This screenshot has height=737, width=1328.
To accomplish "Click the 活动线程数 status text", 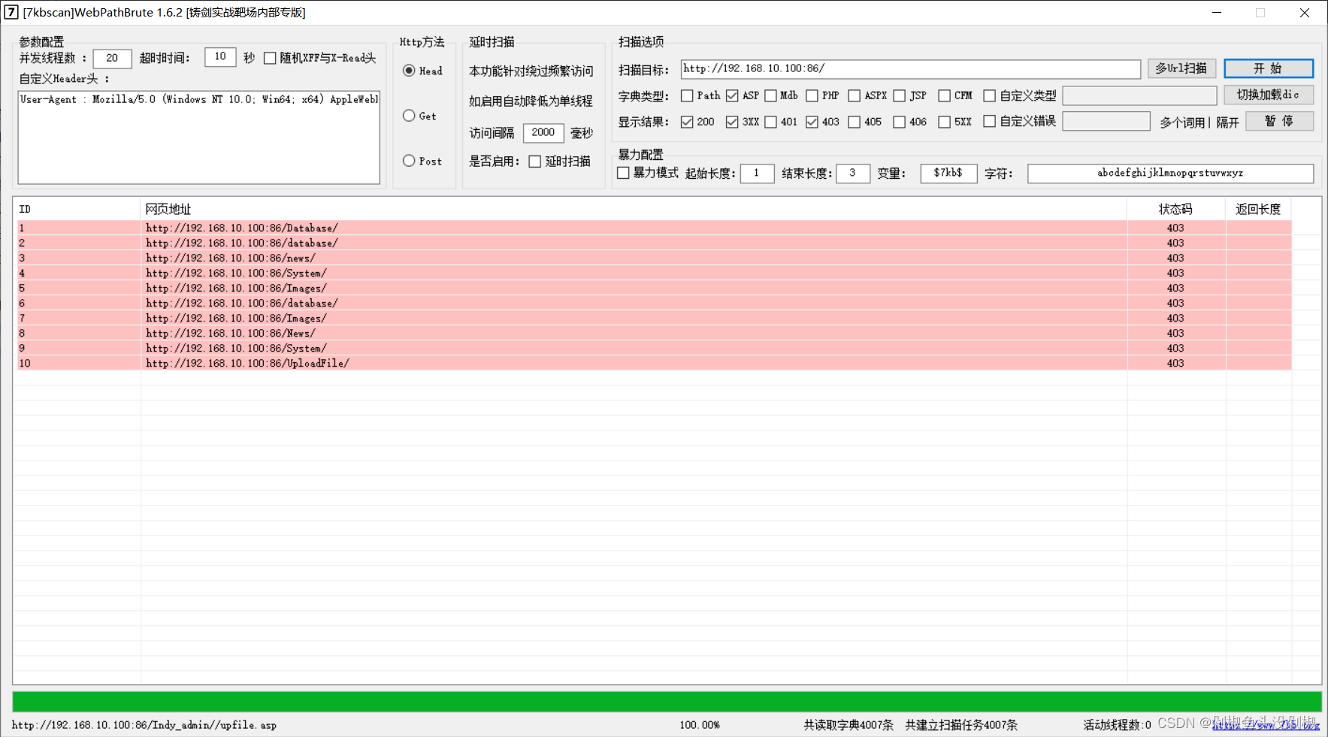I will coord(1117,725).
